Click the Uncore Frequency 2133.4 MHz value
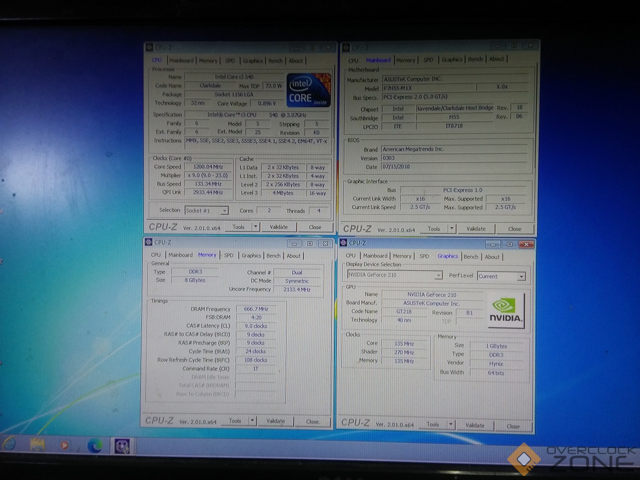The image size is (640, 480). [x=297, y=289]
